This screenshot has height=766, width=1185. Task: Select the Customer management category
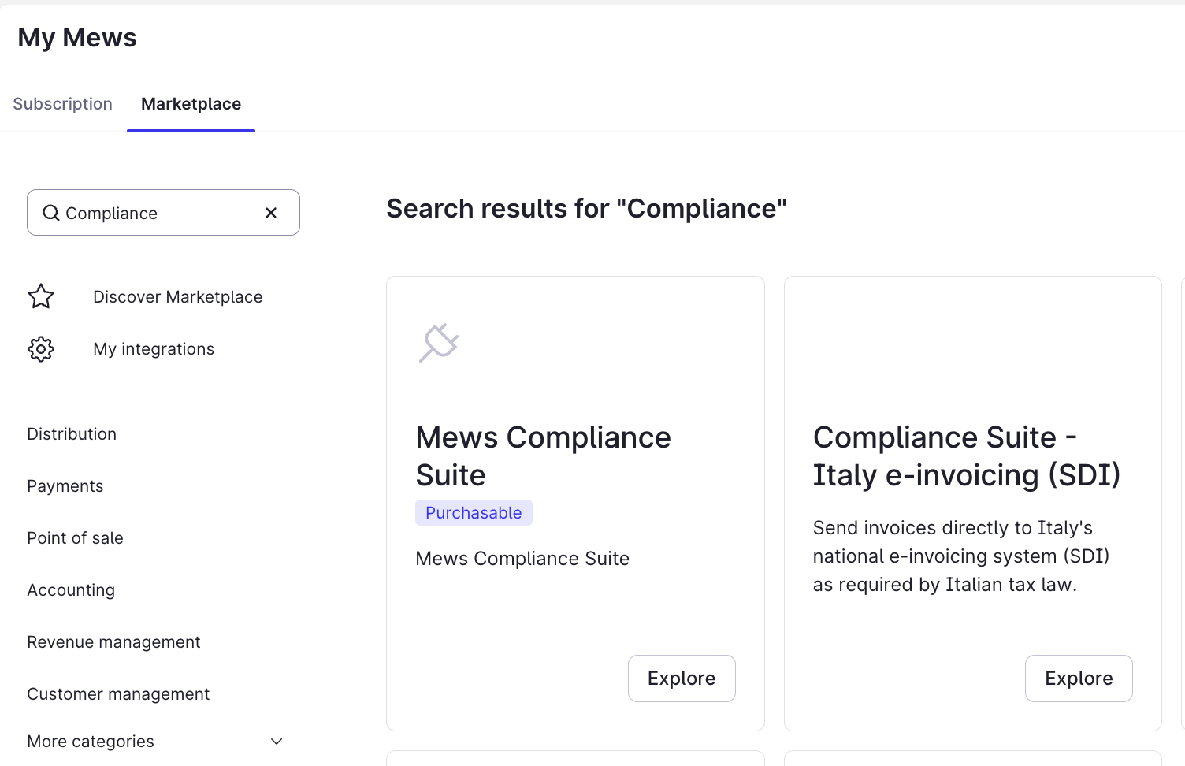[118, 694]
